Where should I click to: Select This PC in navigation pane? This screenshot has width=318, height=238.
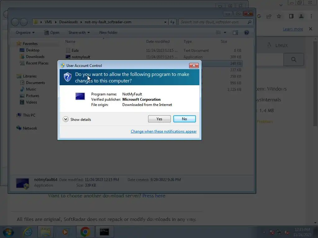(29, 115)
